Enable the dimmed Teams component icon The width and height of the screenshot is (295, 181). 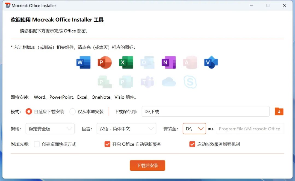pyautogui.click(x=147, y=82)
